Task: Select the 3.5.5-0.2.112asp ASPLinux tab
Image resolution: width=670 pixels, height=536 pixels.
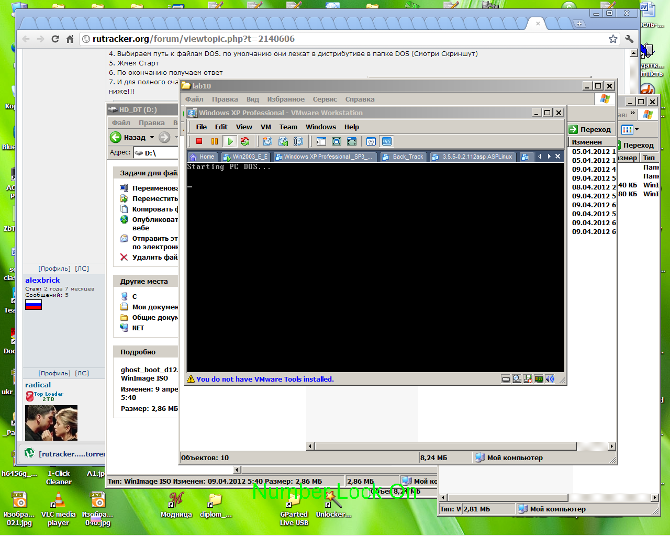Action: [x=473, y=157]
